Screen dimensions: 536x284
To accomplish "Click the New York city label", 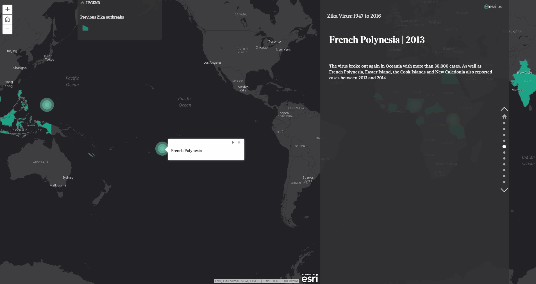I will click(x=283, y=50).
